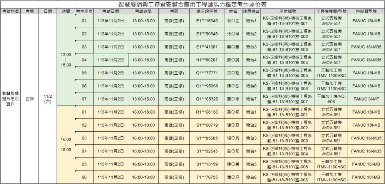Click the 時間 column header
Viewport: 385px width, 184px height.
[66, 11]
